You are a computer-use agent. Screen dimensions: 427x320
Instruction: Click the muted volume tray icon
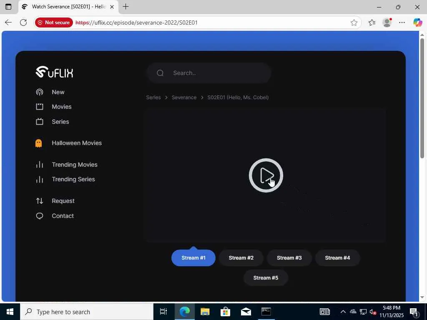click(373, 312)
